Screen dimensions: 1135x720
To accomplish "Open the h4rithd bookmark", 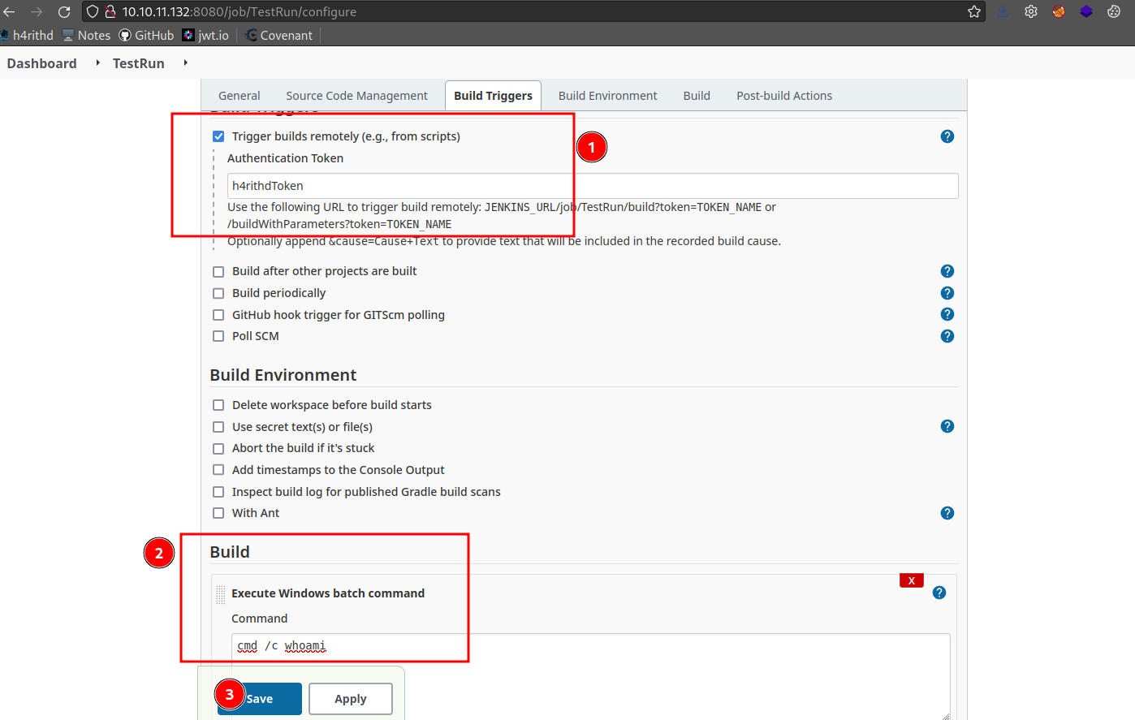I will [x=27, y=35].
